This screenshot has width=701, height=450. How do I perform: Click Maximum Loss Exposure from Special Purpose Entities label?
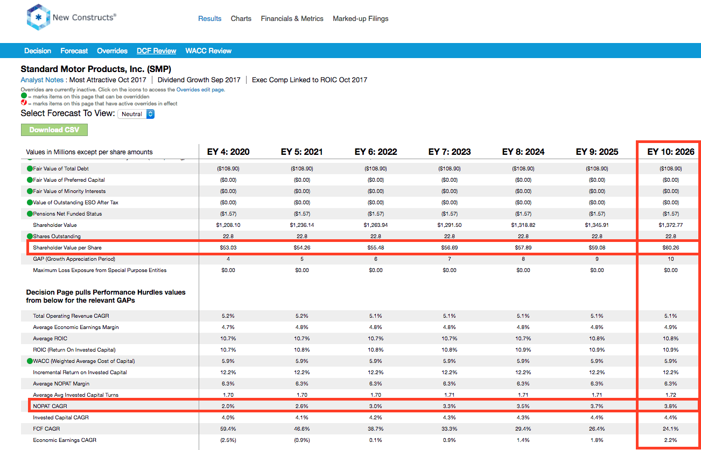pyautogui.click(x=100, y=270)
